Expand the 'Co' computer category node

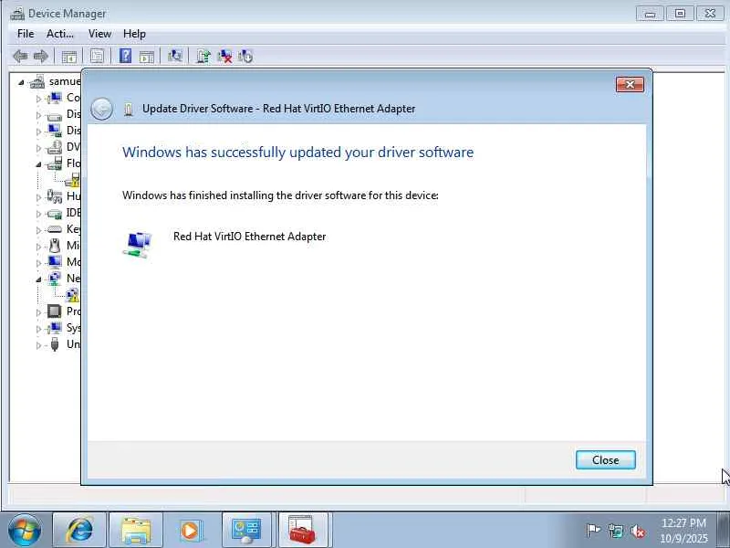tap(38, 99)
